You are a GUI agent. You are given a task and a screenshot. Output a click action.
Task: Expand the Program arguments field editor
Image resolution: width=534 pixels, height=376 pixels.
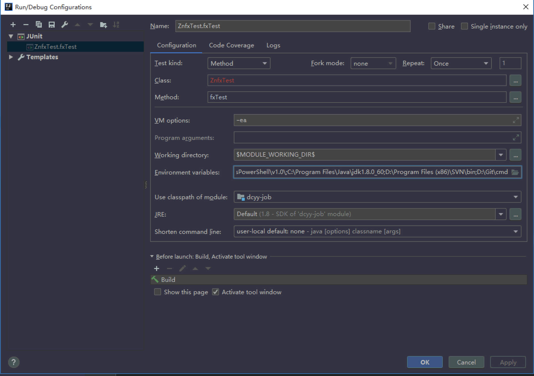click(x=516, y=138)
